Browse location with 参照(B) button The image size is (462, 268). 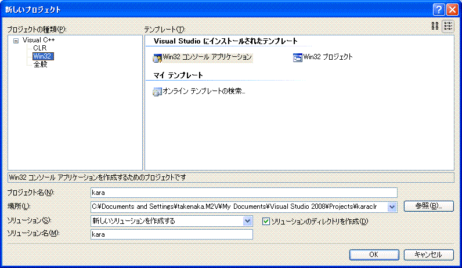click(x=428, y=206)
